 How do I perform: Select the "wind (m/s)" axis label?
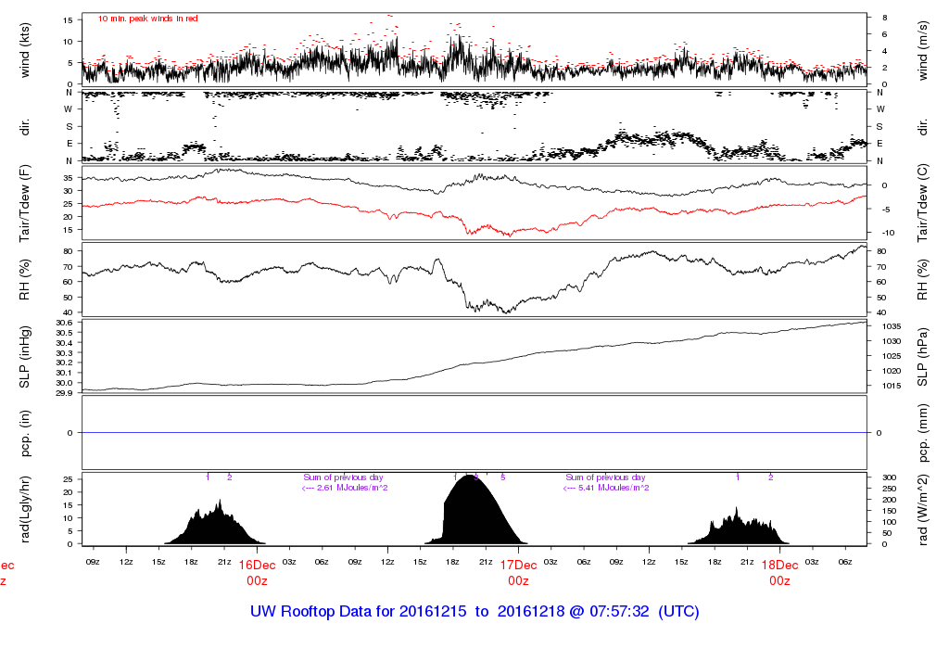(922, 50)
